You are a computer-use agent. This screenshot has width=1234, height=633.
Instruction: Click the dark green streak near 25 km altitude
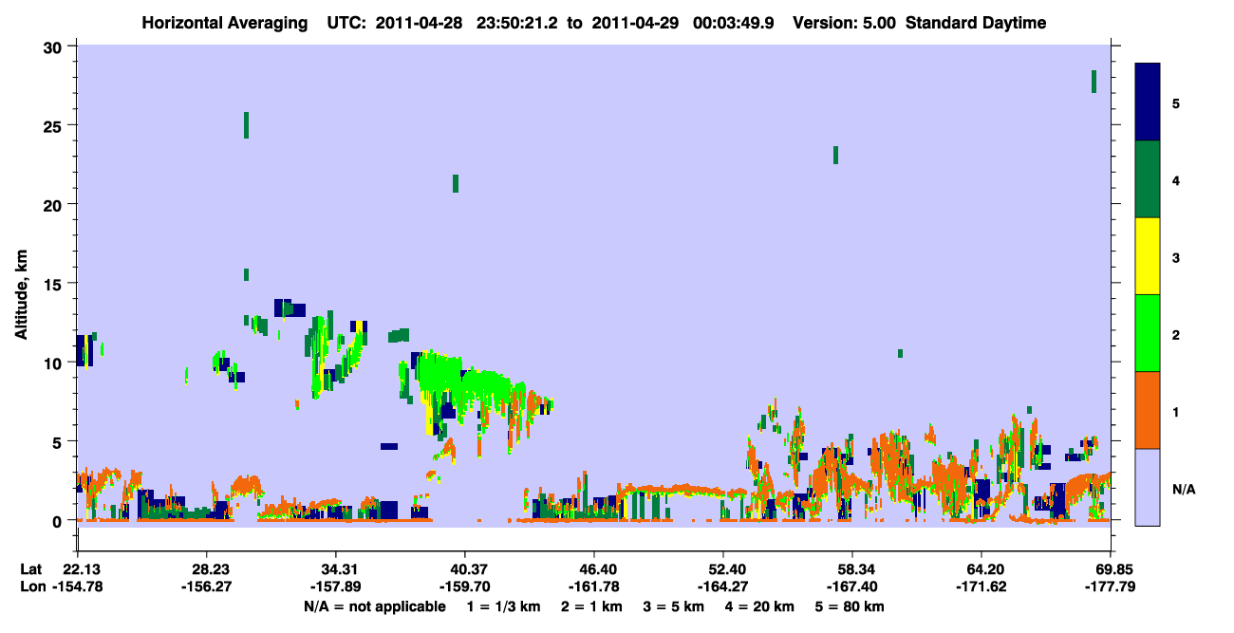(x=247, y=125)
